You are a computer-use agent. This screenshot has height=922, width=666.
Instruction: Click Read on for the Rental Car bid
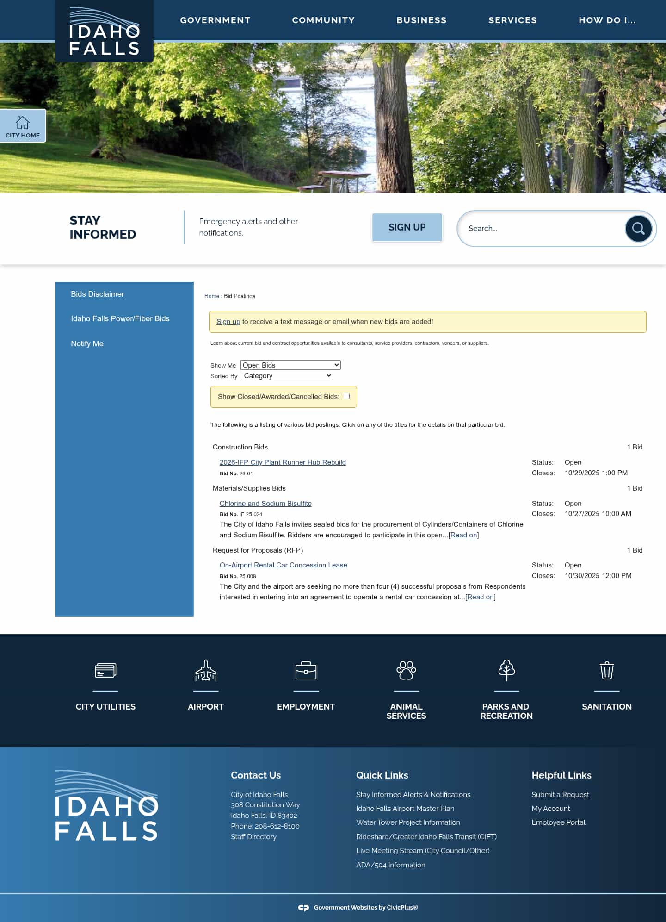(481, 597)
